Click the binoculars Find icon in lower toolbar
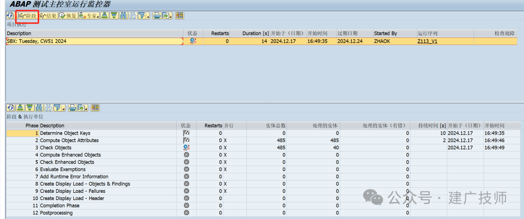Viewport: 524px width, 219px height. click(39, 108)
